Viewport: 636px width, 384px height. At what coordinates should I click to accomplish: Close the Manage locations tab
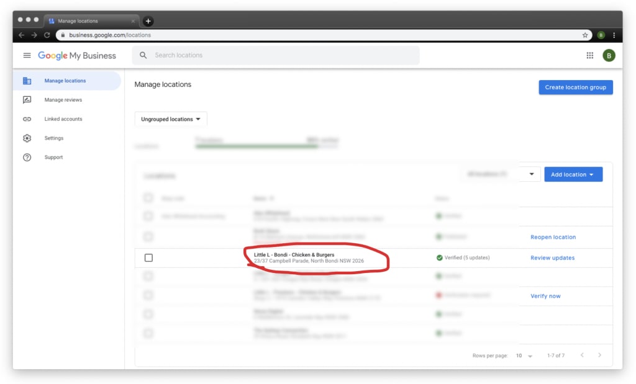pyautogui.click(x=133, y=21)
